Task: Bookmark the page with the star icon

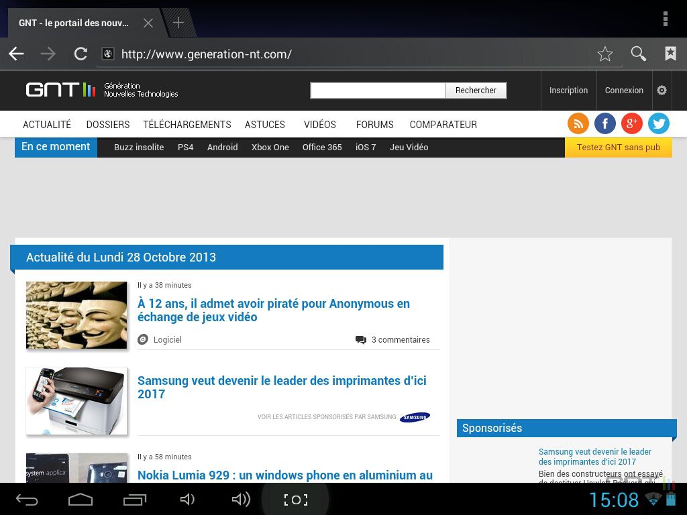Action: (605, 54)
